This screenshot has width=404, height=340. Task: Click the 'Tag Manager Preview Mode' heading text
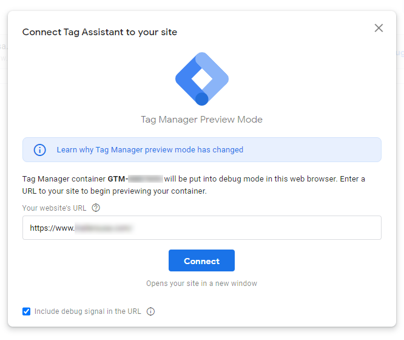click(x=201, y=120)
